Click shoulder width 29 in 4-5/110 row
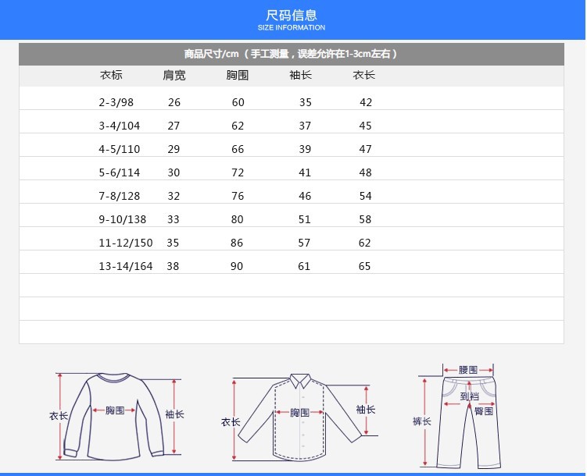The image size is (587, 476). (x=174, y=150)
